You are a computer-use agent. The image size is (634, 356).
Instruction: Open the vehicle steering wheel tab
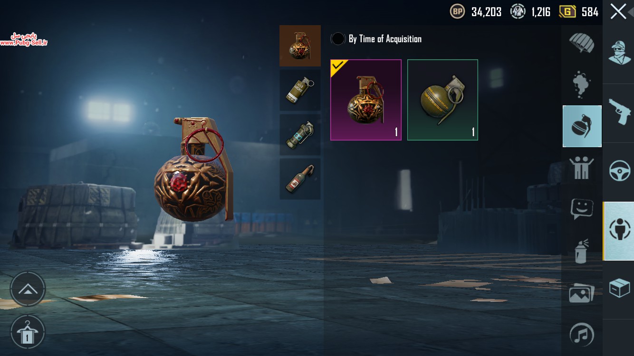coord(619,171)
